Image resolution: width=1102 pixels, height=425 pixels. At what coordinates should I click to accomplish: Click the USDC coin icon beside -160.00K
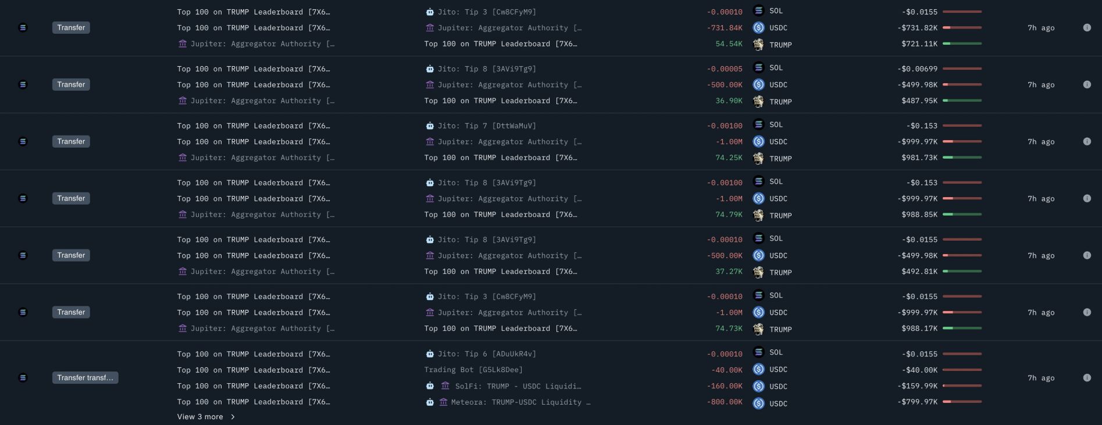(x=758, y=386)
